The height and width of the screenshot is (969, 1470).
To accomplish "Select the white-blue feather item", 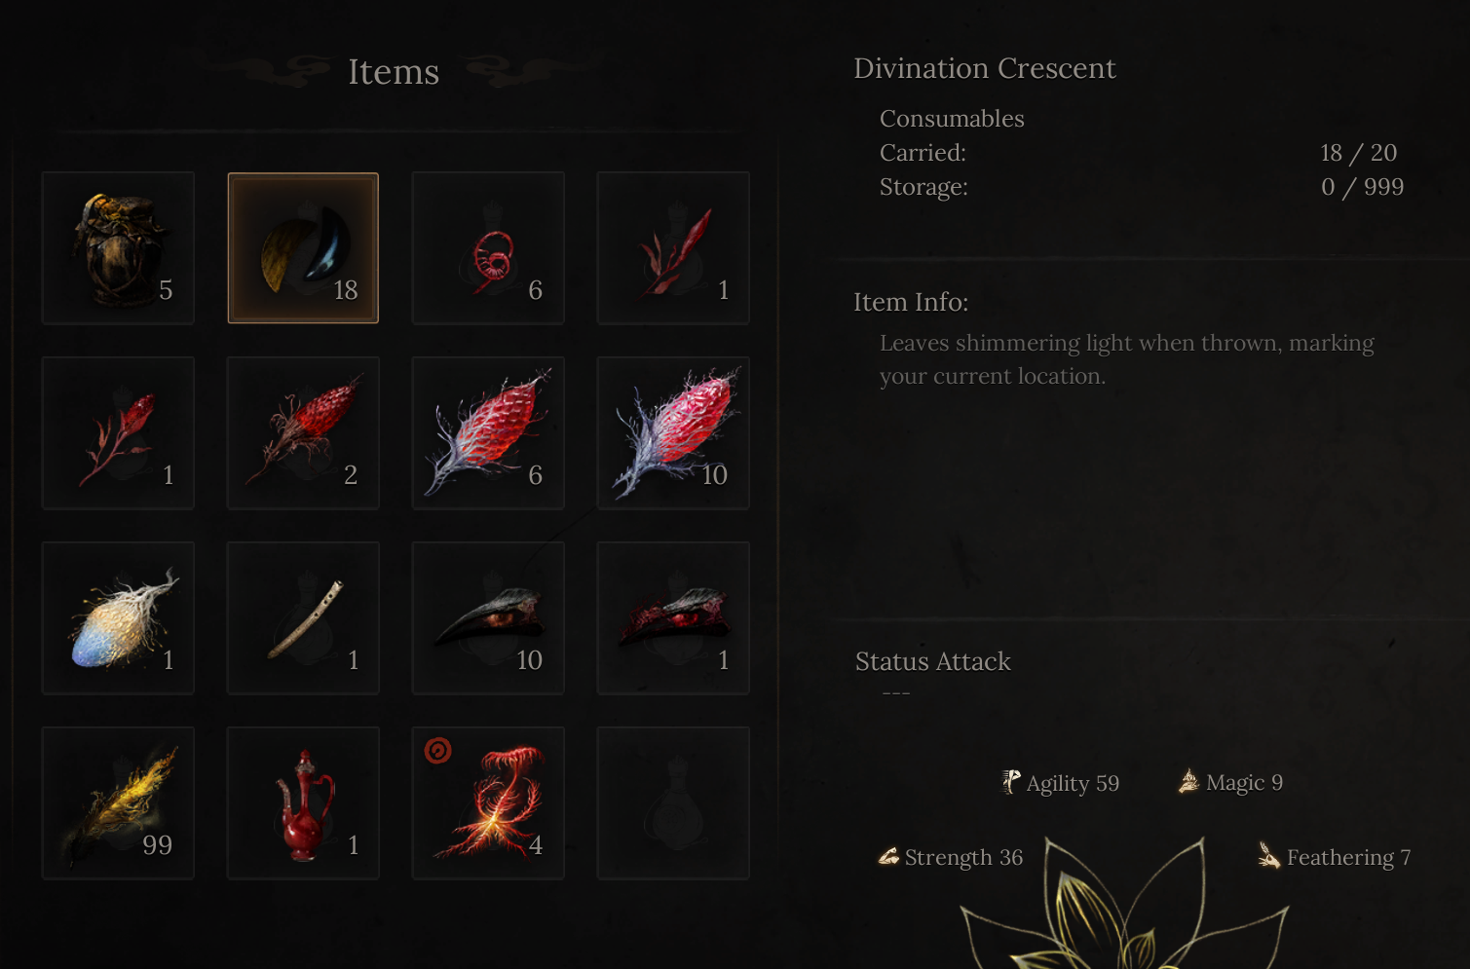I will click(118, 618).
